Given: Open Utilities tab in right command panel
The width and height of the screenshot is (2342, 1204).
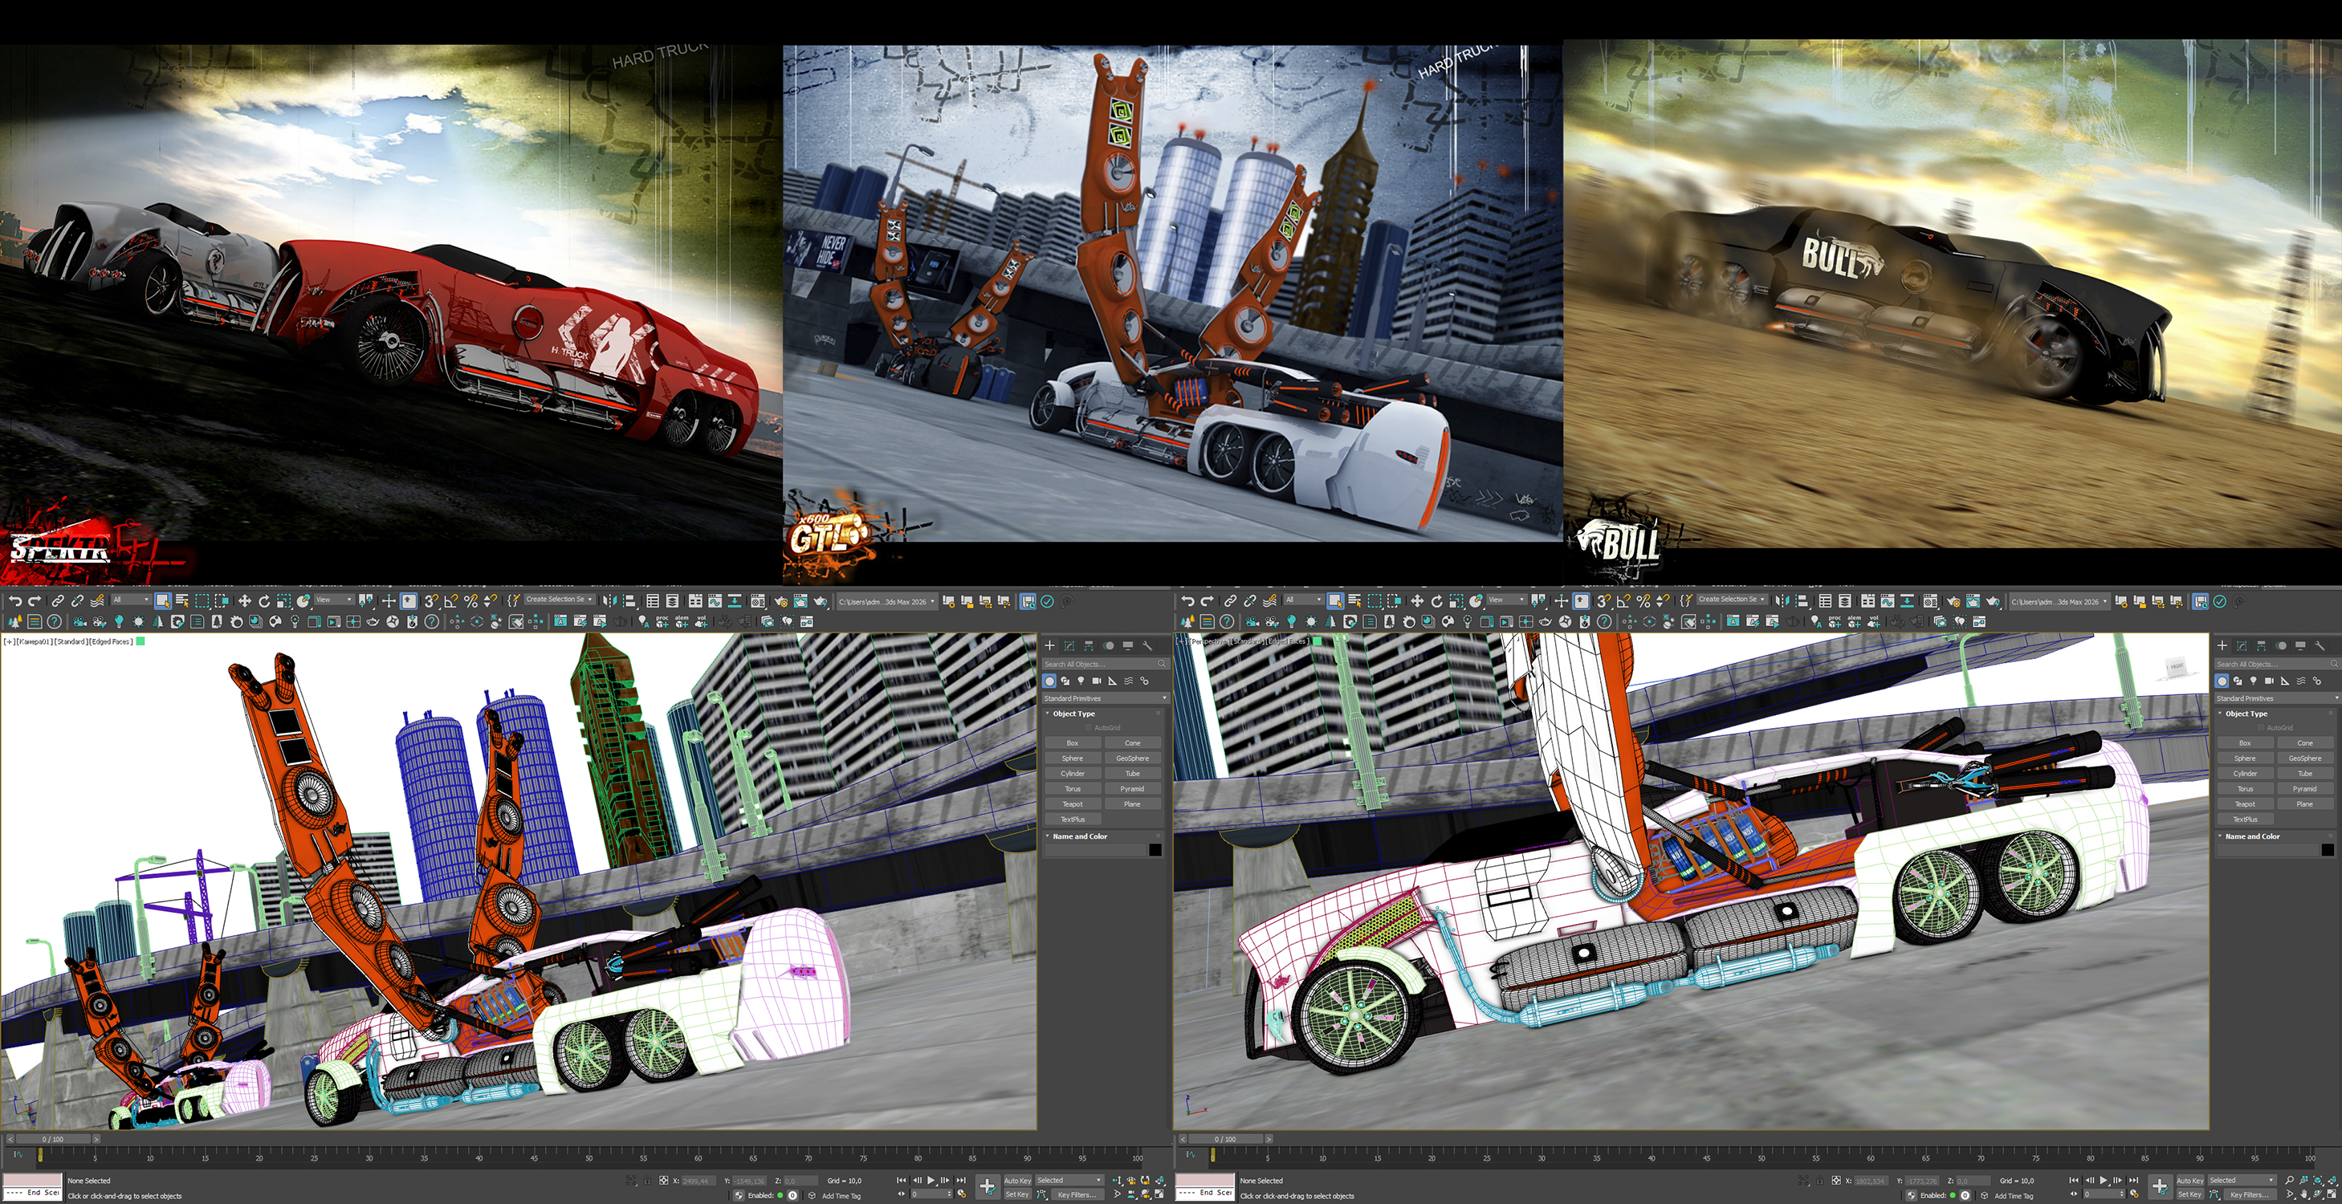Looking at the screenshot, I should point(2320,645).
